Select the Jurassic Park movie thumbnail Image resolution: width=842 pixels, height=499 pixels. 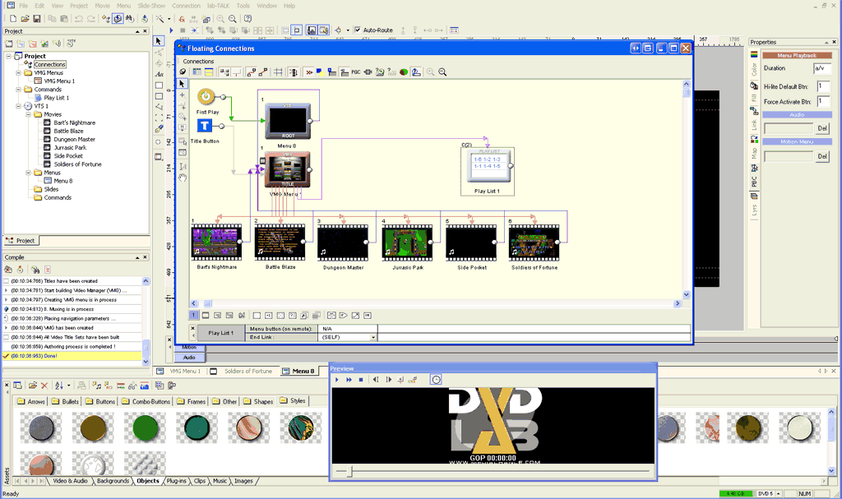[407, 243]
